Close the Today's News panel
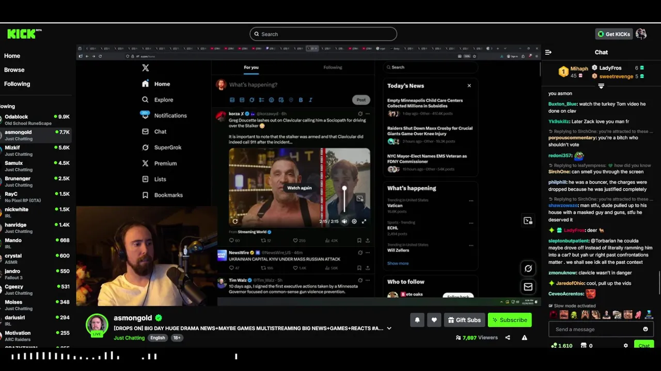Image resolution: width=661 pixels, height=371 pixels. 469,86
